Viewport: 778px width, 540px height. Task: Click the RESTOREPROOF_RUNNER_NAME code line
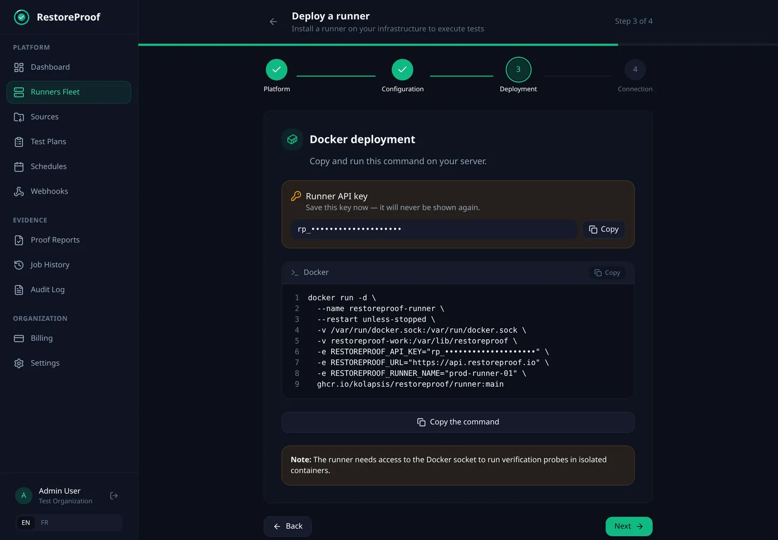pos(421,374)
